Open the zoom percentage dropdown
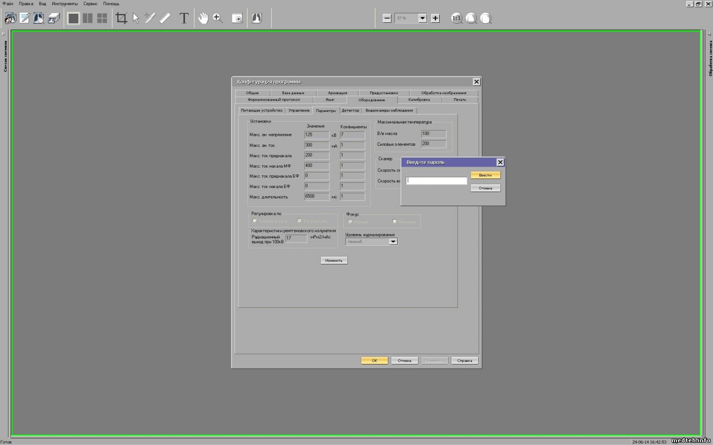The image size is (713, 445). (423, 19)
